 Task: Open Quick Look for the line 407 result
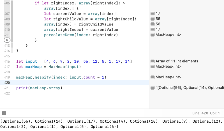(x=153, y=13)
